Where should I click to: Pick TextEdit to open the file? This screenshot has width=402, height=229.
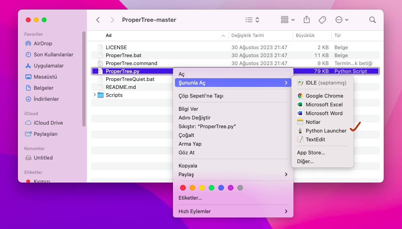315,139
